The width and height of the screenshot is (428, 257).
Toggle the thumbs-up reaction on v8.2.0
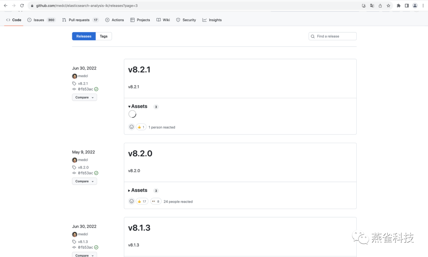tap(142, 201)
